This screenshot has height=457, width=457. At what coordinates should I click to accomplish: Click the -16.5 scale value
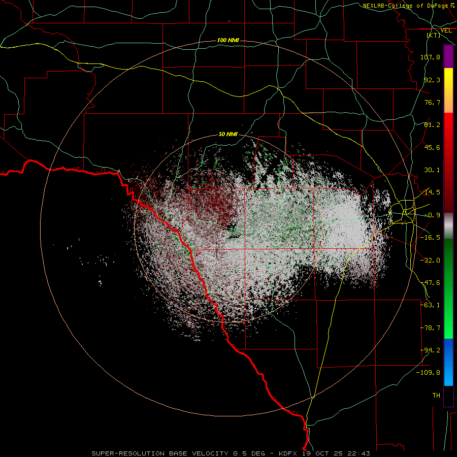click(430, 238)
